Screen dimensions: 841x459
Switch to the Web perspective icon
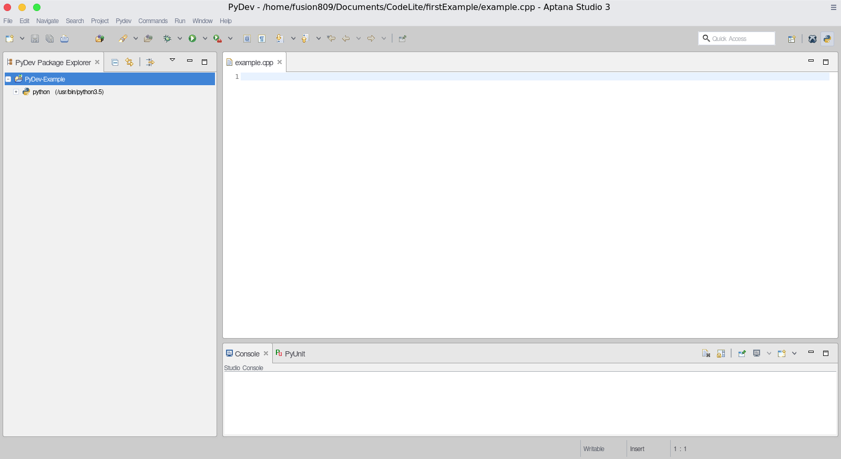(813, 39)
